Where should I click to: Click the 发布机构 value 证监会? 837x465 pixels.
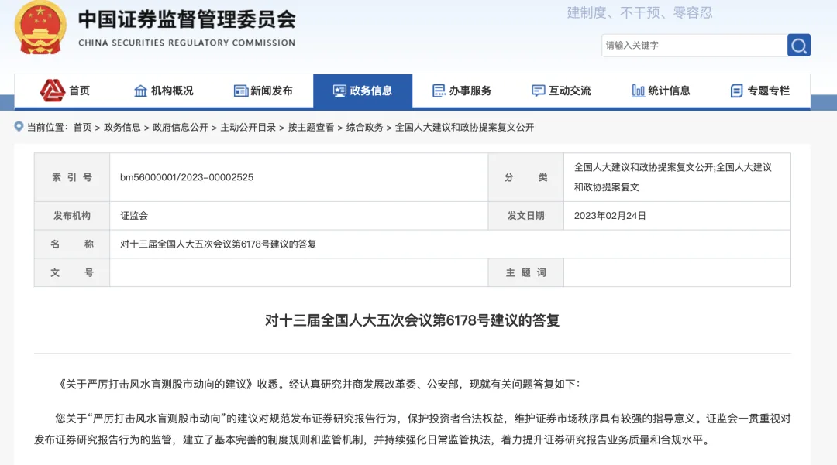(134, 216)
